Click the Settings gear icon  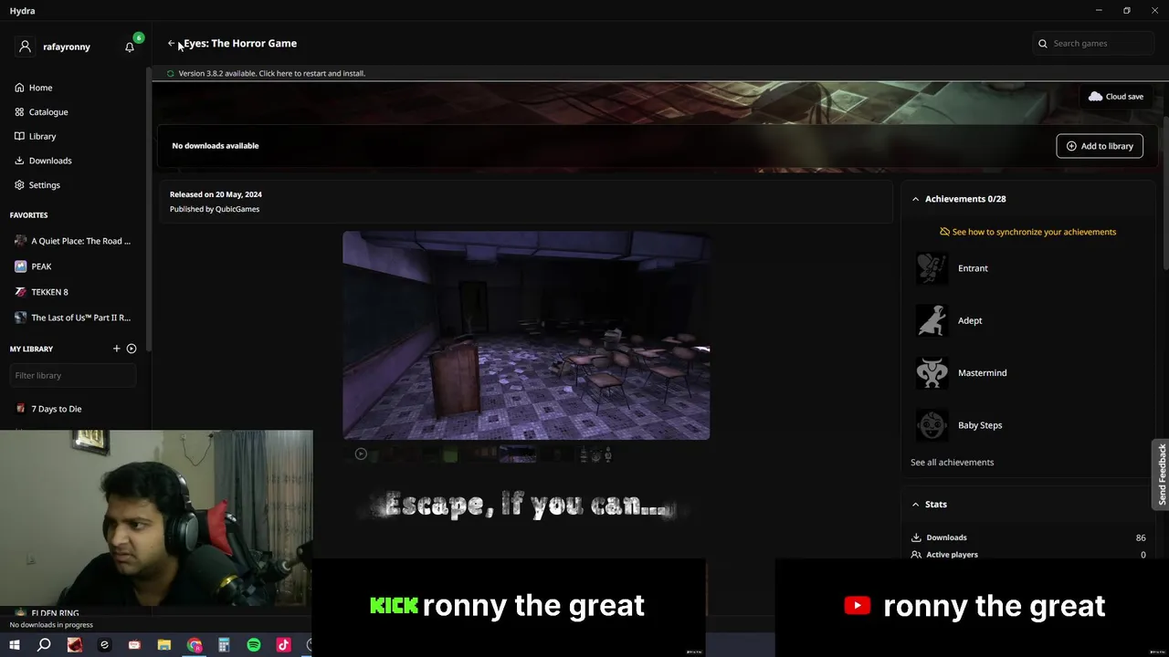coord(19,185)
